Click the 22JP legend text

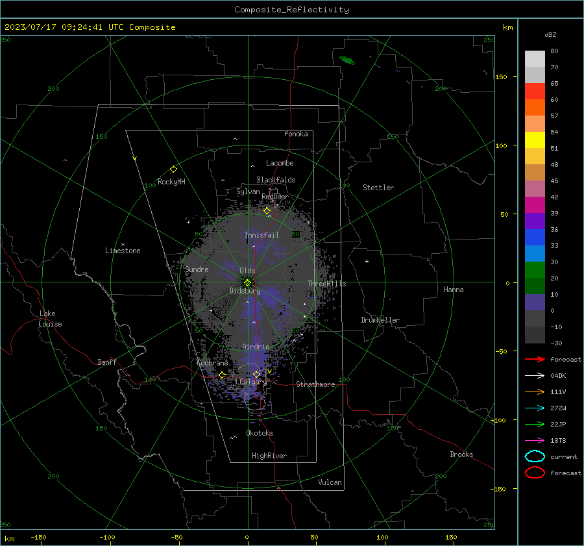coord(558,424)
